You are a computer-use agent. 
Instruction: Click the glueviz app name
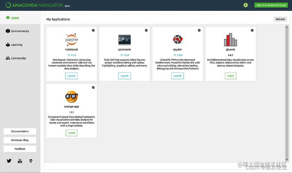230,49
